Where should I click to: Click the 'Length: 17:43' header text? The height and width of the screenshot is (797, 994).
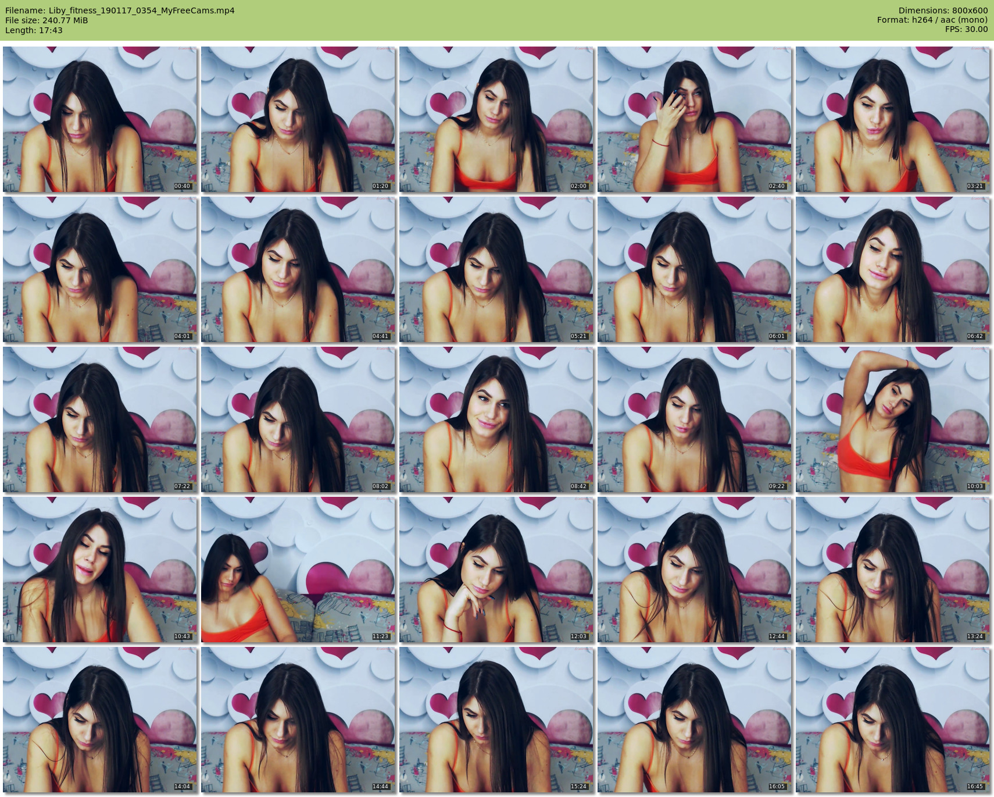[x=34, y=30]
